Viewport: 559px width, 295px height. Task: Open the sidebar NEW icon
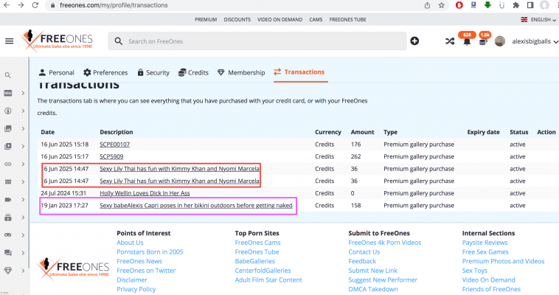pos(8,93)
